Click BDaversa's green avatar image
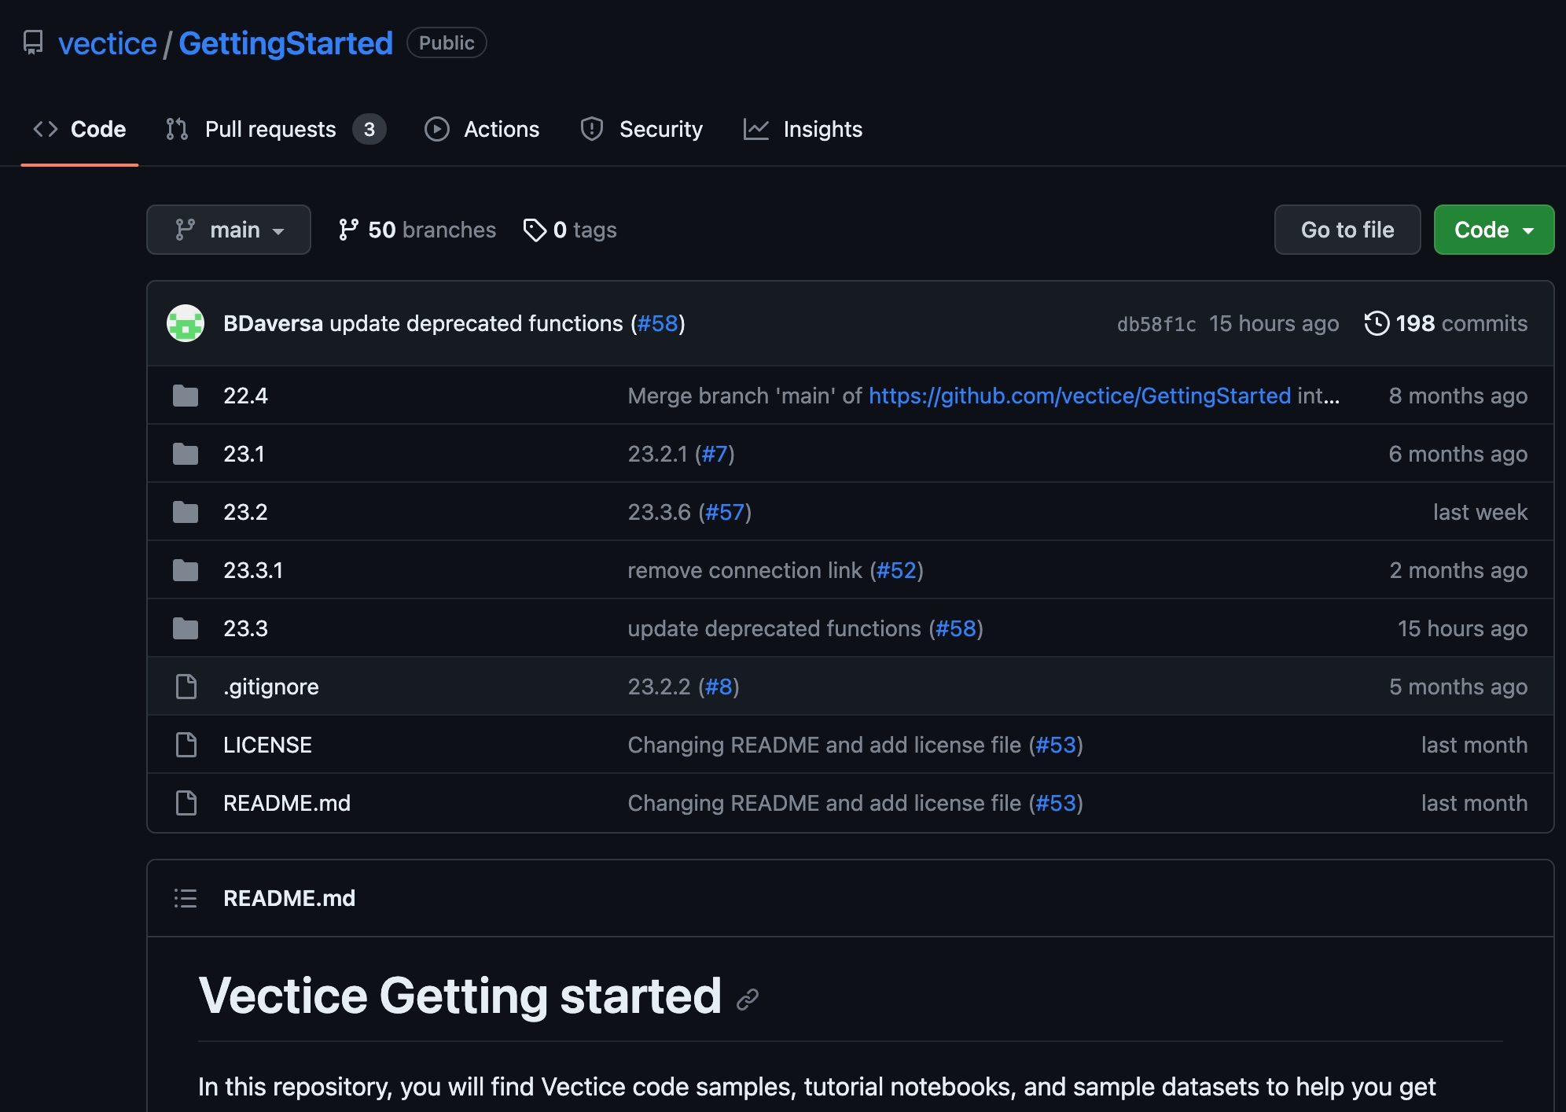The height and width of the screenshot is (1112, 1566). pos(186,323)
